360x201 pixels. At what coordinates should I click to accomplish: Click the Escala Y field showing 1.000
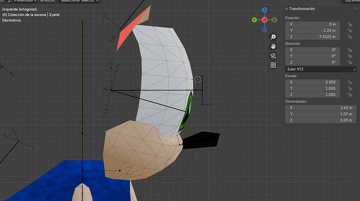(x=313, y=88)
